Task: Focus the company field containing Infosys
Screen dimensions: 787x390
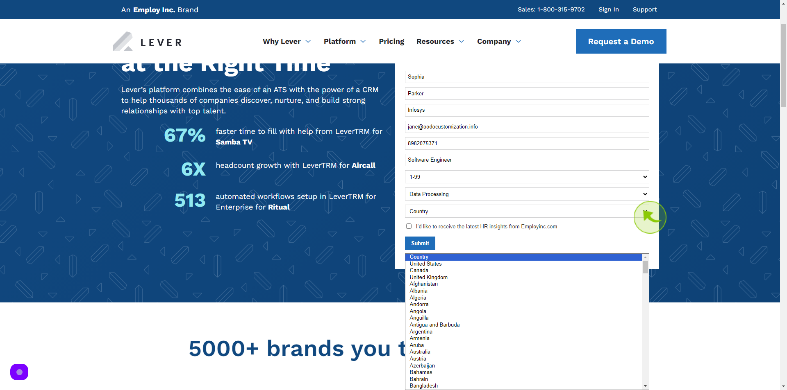Action: point(527,110)
